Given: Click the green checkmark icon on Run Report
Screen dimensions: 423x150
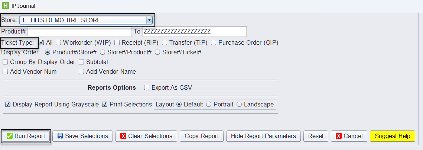Looking at the screenshot, I should (x=10, y=136).
